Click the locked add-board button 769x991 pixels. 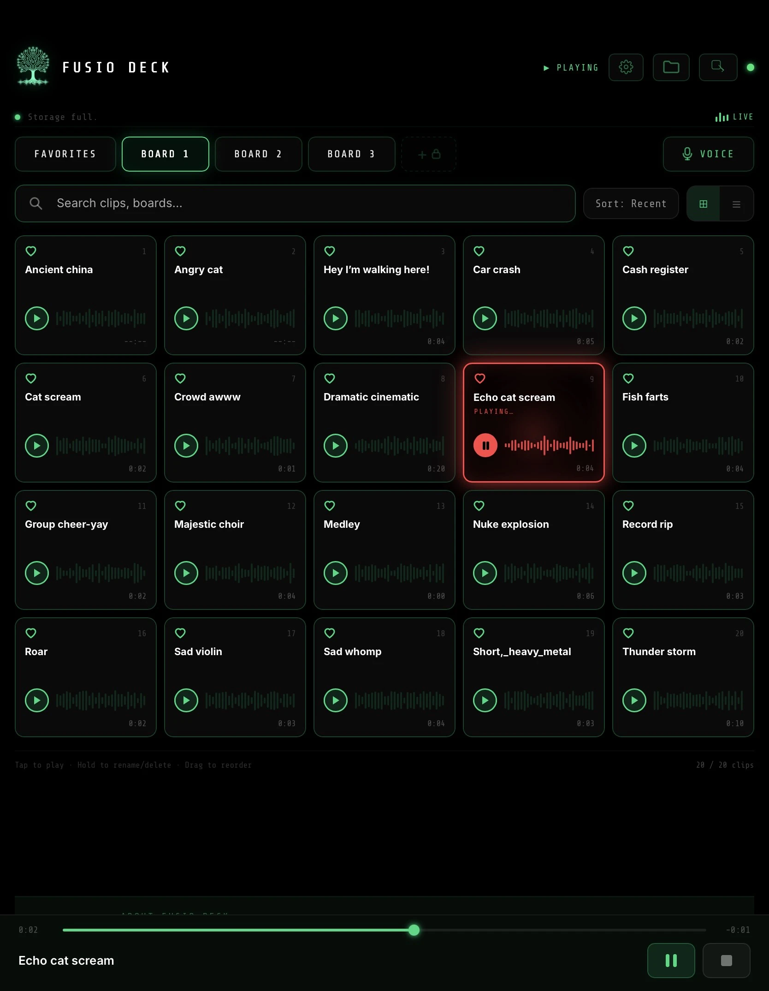pyautogui.click(x=429, y=154)
